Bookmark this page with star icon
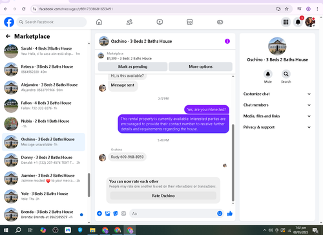The width and height of the screenshot is (323, 235). coord(287,9)
